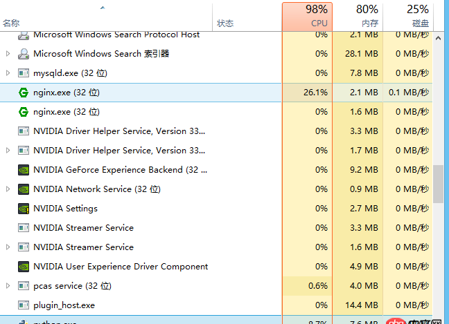Select the pcas service icon
The image size is (449, 324).
coord(23,285)
